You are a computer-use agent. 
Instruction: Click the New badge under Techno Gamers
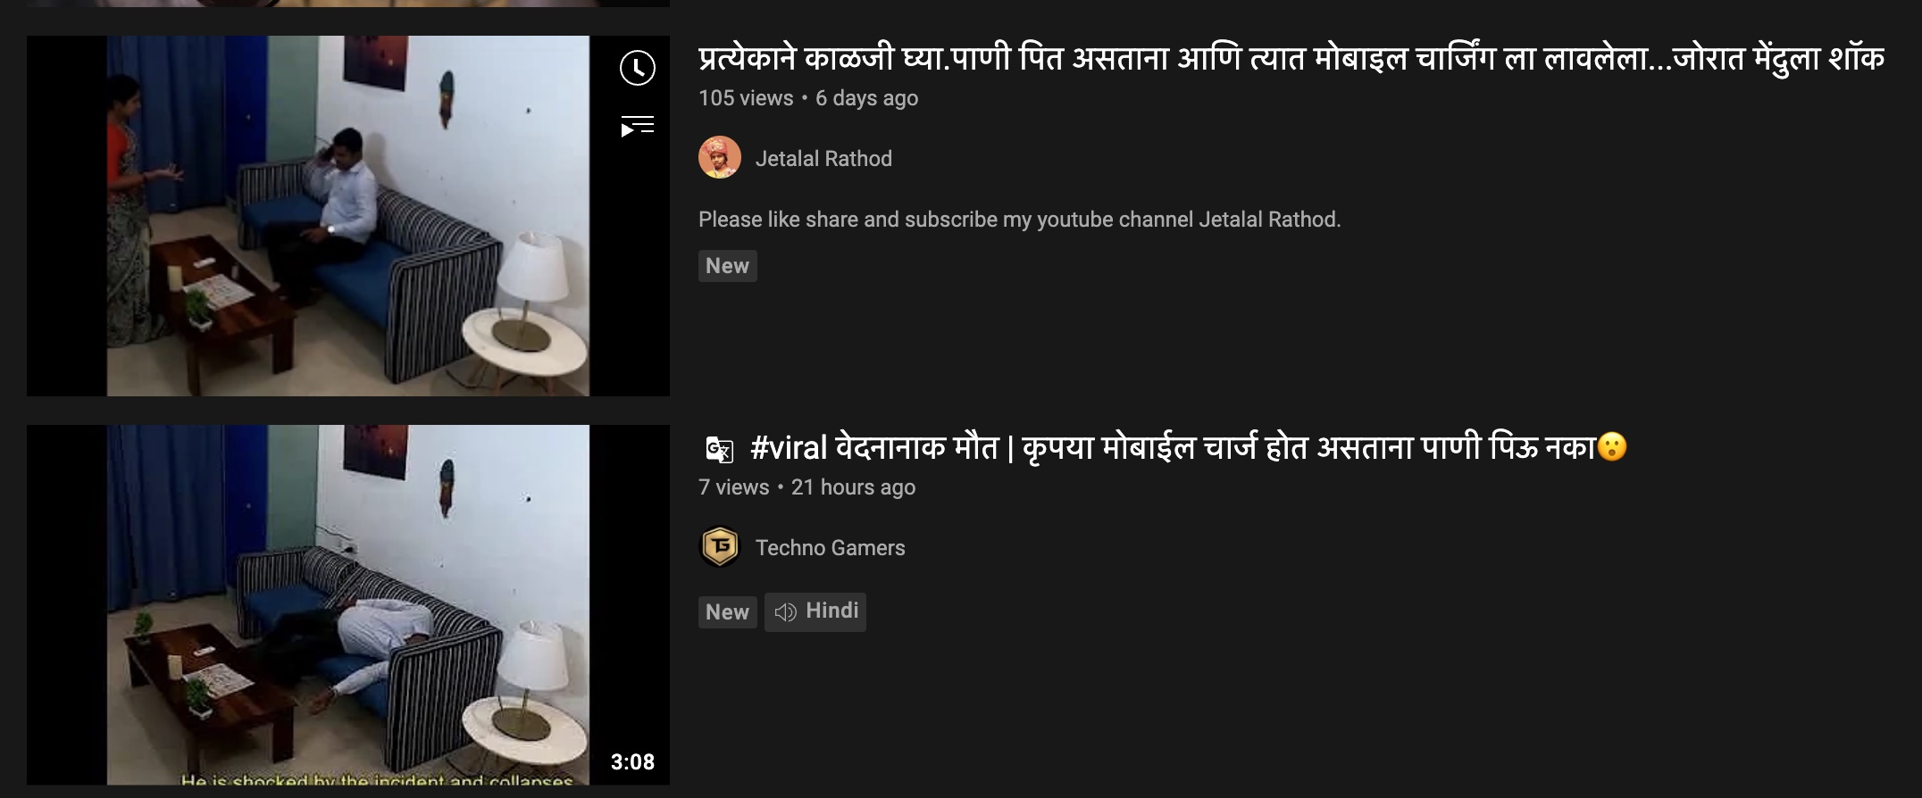coord(728,612)
